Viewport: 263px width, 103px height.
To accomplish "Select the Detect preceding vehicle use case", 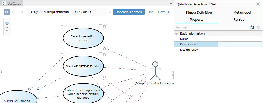I will coord(83,38).
